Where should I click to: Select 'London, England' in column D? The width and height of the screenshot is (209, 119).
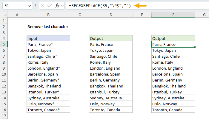[x=111, y=68]
